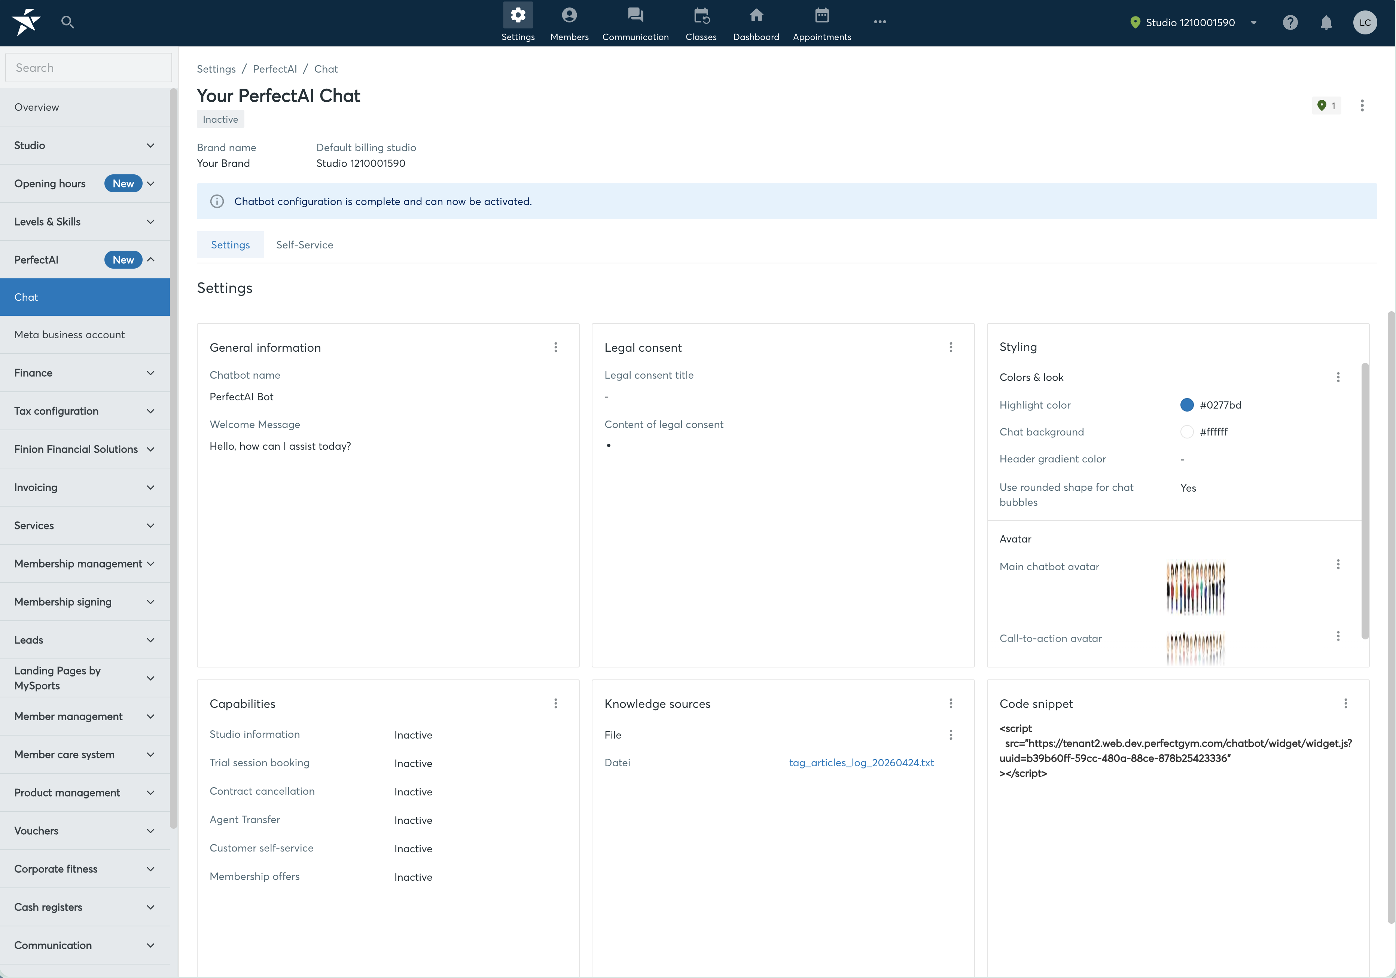1396x978 pixels.
Task: Open the help question mark icon
Action: click(x=1290, y=22)
